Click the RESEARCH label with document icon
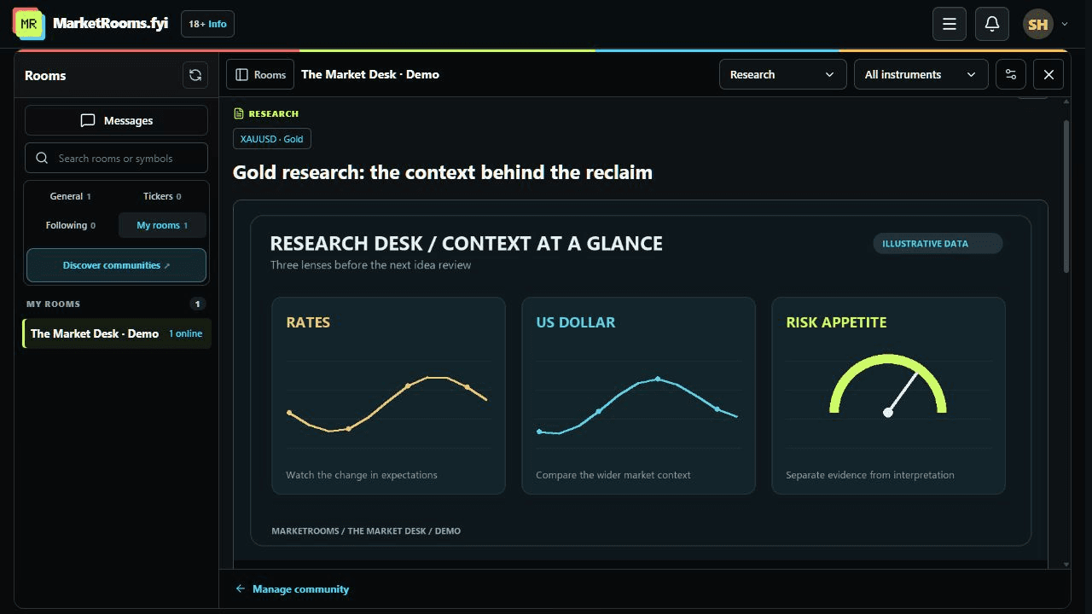This screenshot has height=614, width=1092. (266, 113)
